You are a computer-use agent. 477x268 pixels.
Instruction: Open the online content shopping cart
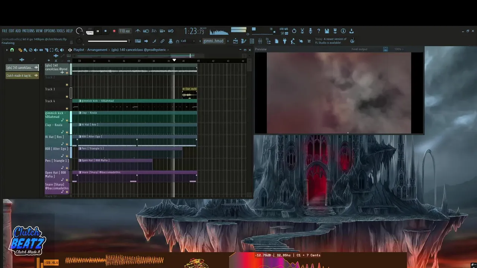click(x=309, y=41)
